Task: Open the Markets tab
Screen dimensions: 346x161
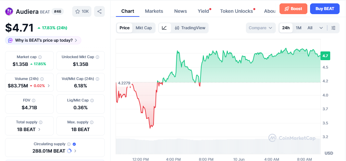Action: point(154,11)
